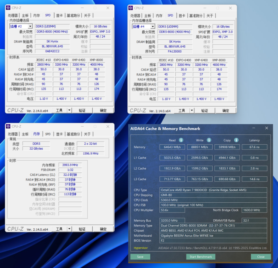This screenshot has width=278, height=268.
Task: Click 通道数 value 2 x 32-bit
Action: [x=91, y=144]
